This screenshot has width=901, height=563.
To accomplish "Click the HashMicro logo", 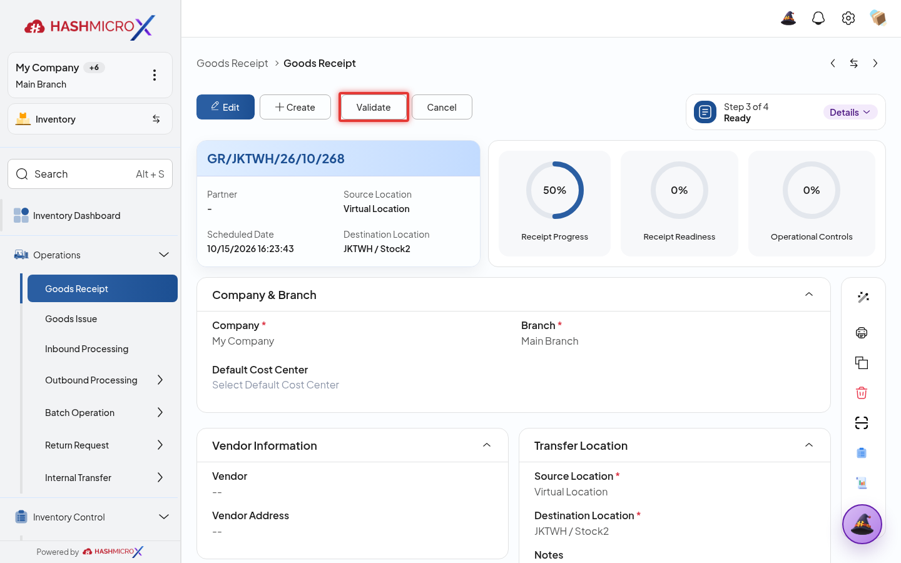I will 90,27.
